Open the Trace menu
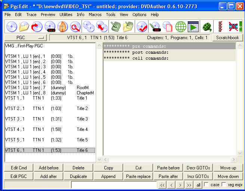This screenshot has height=191, width=245. [x=31, y=15]
